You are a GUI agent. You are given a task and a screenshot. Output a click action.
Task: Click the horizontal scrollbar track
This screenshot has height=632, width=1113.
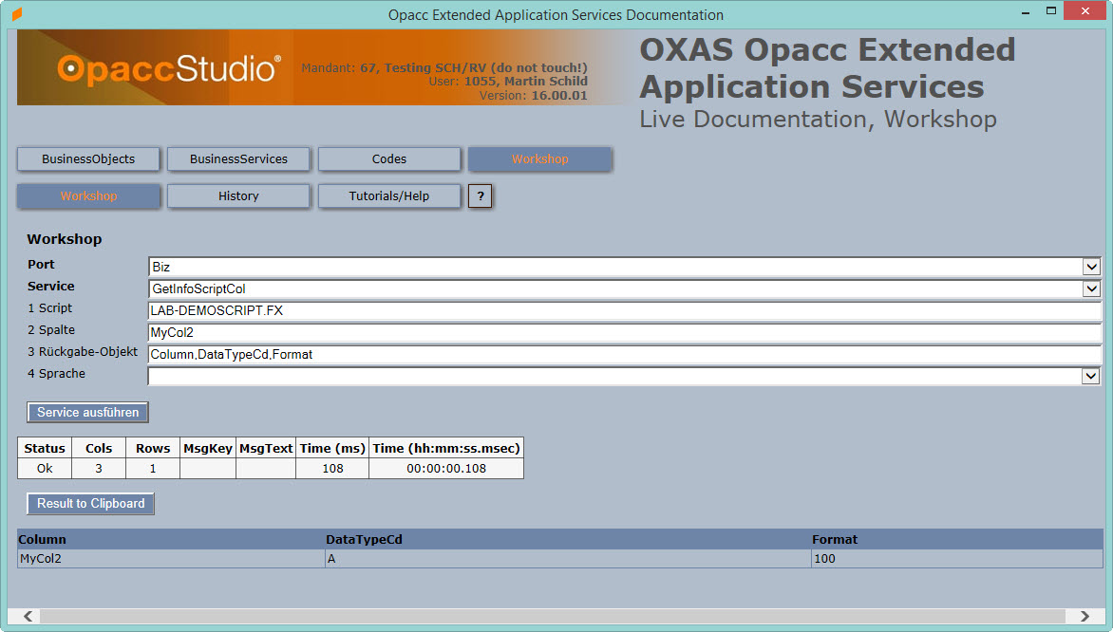click(553, 616)
